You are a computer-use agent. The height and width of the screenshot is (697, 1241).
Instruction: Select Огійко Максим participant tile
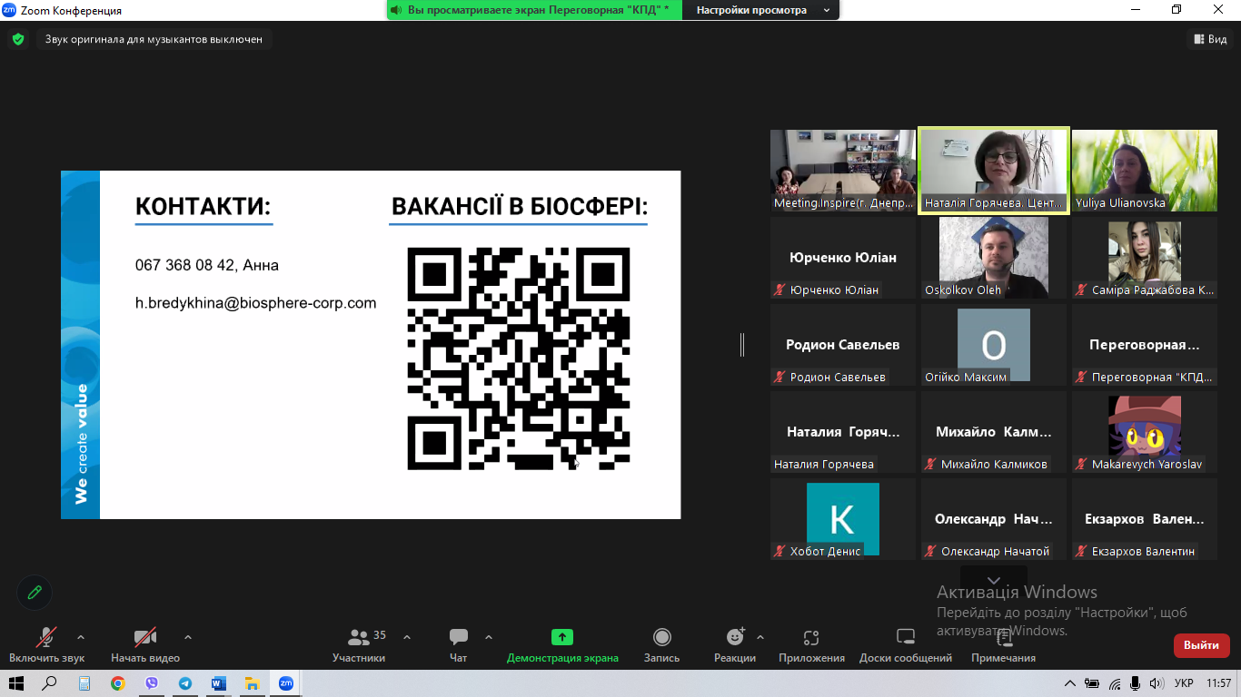pyautogui.click(x=994, y=345)
